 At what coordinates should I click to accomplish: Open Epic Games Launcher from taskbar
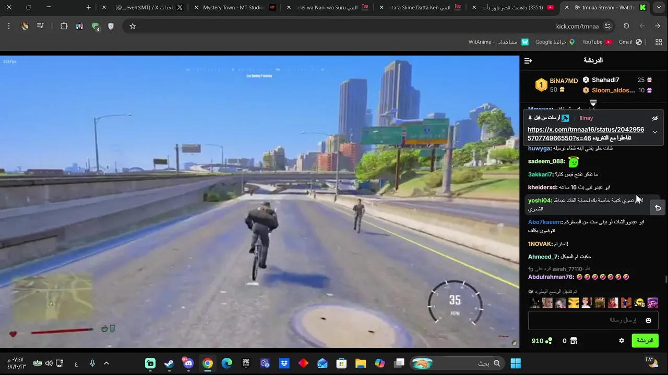[246, 363]
